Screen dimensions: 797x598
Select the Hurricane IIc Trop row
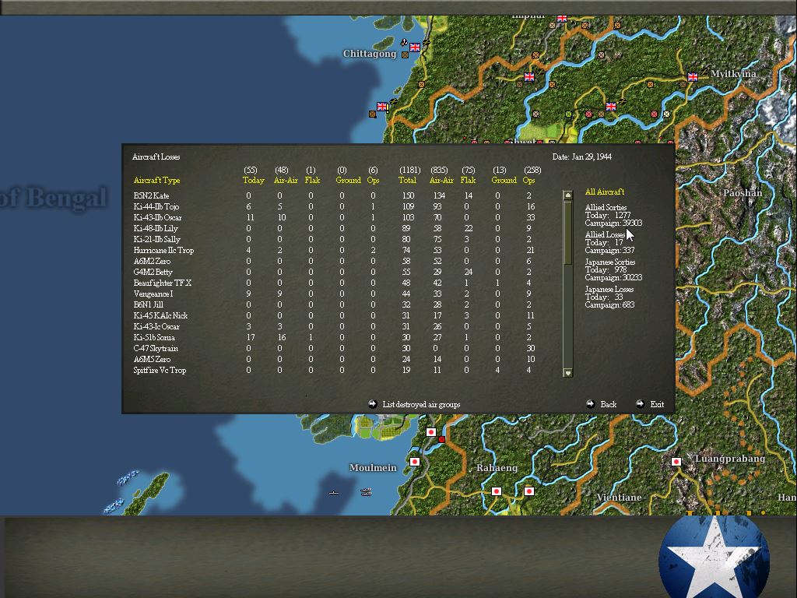[x=335, y=250]
